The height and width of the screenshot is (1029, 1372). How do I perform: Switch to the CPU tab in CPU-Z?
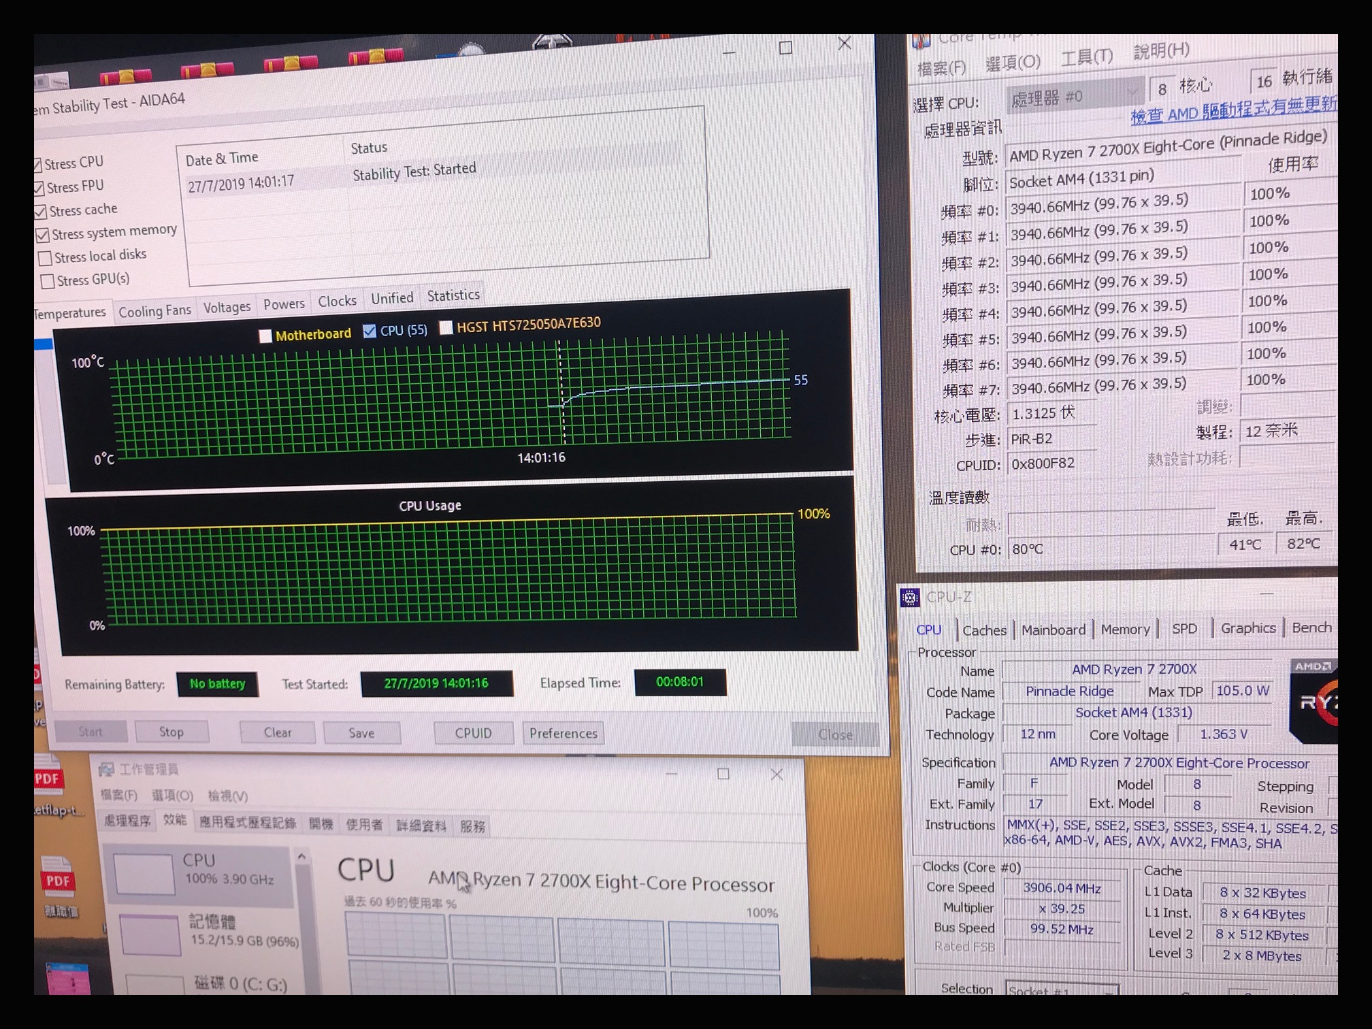click(928, 630)
